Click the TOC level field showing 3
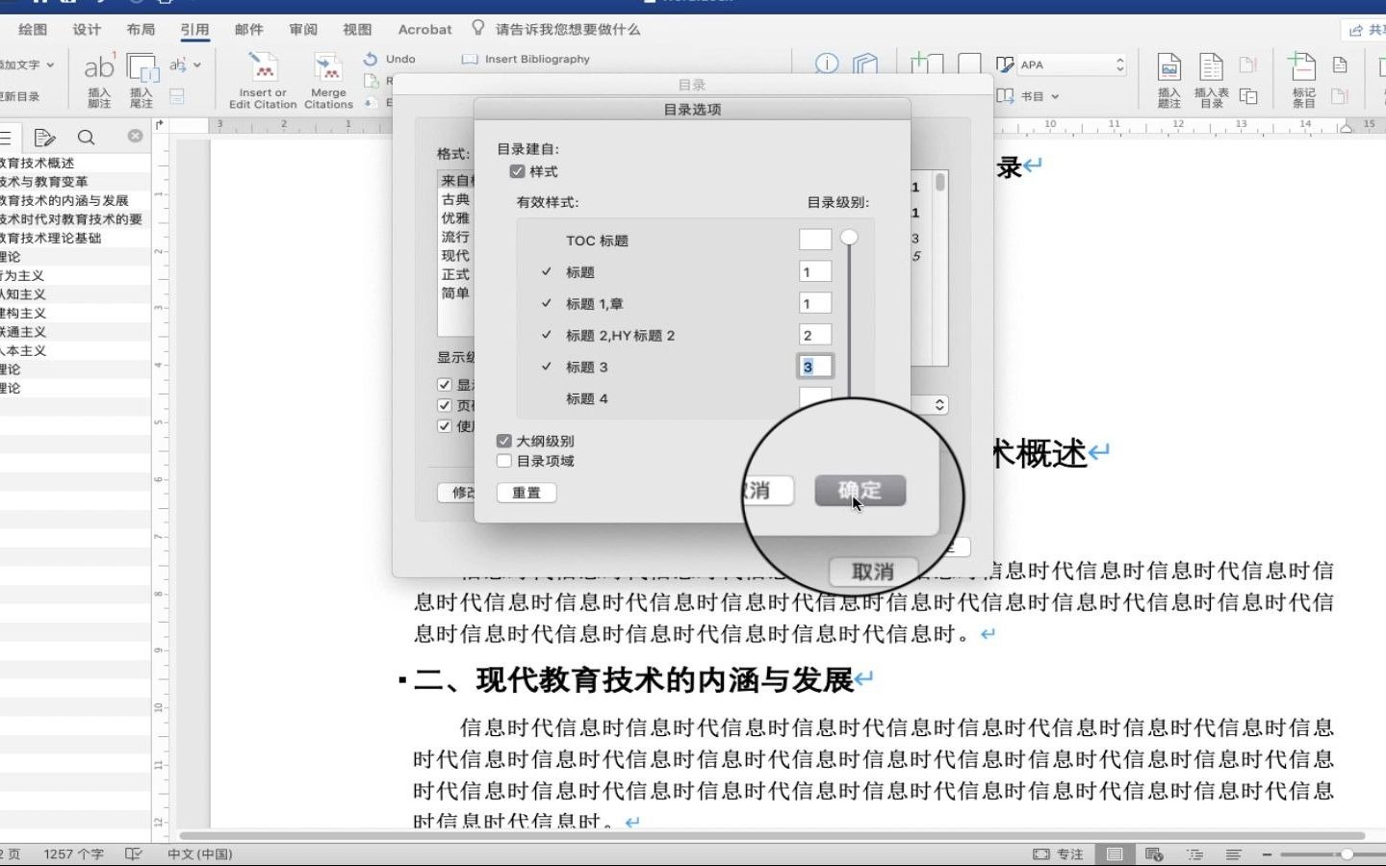 click(813, 367)
